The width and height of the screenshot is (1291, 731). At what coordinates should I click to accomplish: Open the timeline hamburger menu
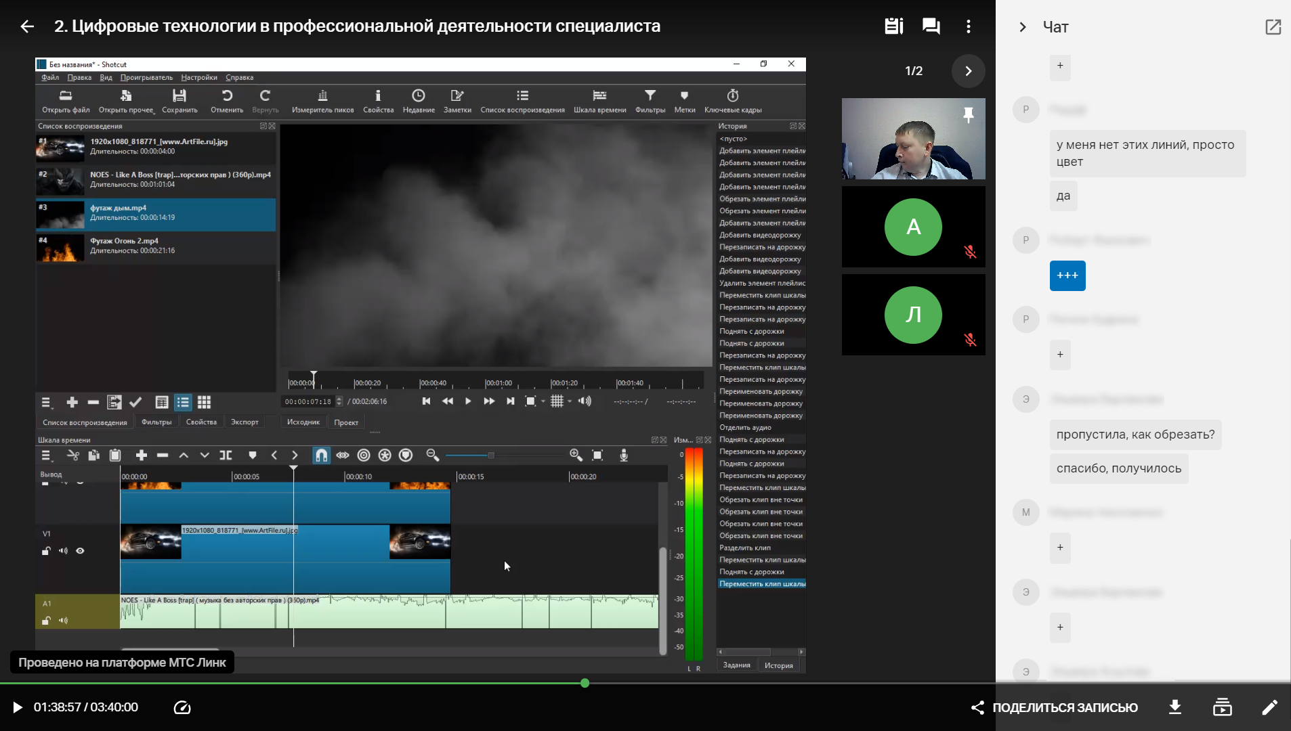point(46,456)
